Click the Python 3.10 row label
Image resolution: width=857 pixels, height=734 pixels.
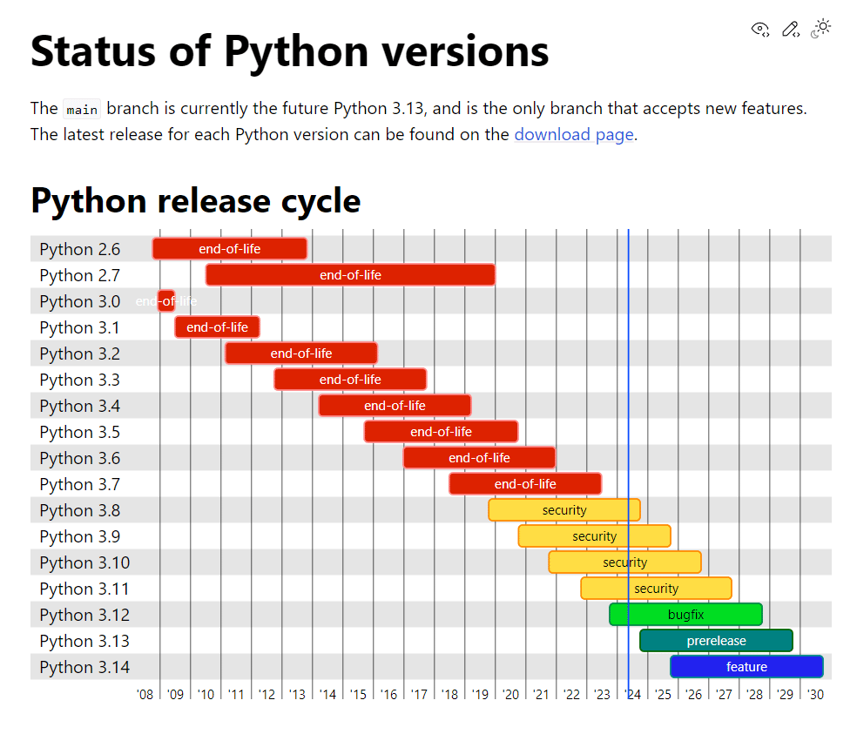84,562
